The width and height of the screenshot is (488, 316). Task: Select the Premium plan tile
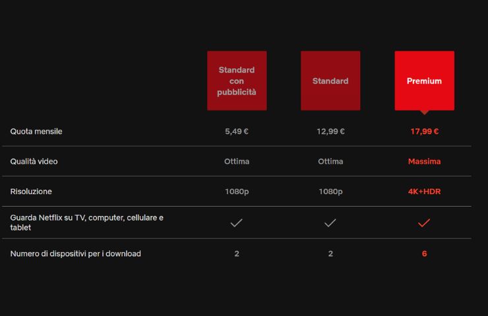pos(424,81)
